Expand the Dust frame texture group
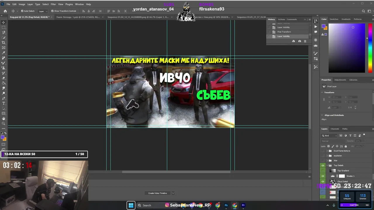 [x=327, y=151]
